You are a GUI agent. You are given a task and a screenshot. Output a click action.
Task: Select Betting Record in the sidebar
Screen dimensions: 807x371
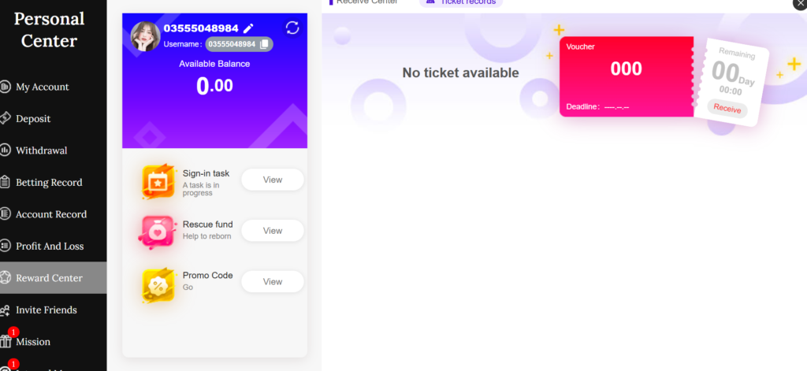coord(49,183)
